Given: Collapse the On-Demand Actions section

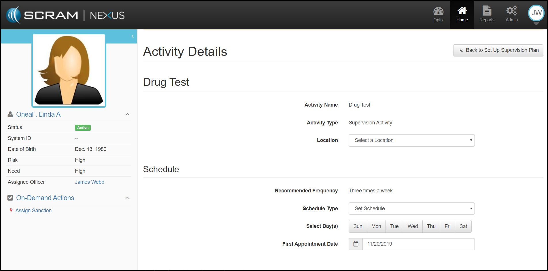Looking at the screenshot, I should tap(127, 198).
